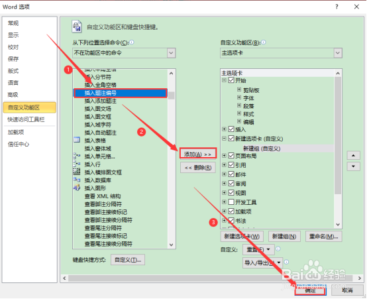Open the 导入/导出 dropdown button

point(262,263)
